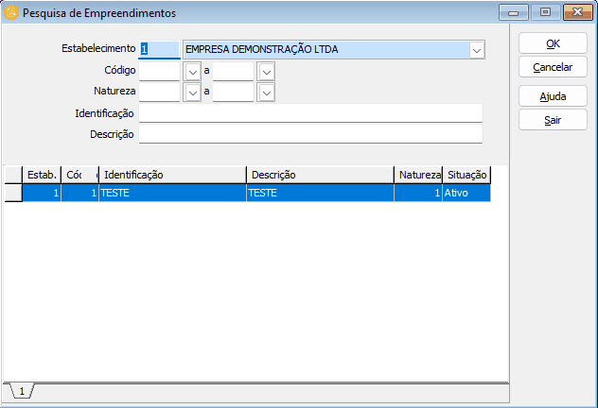The image size is (598, 408).
Task: Sort by the Descrição column header
Action: tap(320, 175)
